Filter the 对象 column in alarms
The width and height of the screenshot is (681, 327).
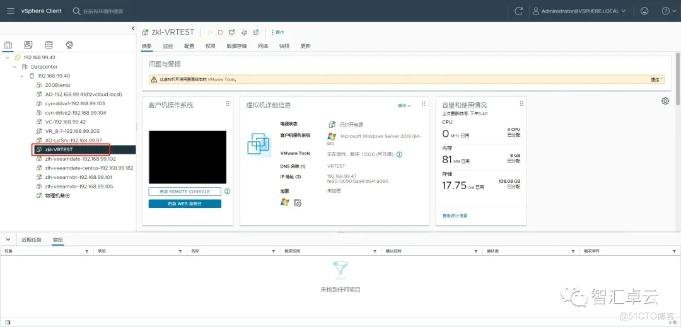(x=87, y=251)
